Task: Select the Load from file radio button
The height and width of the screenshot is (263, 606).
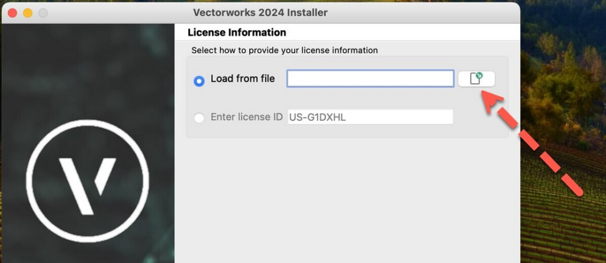Action: click(199, 81)
